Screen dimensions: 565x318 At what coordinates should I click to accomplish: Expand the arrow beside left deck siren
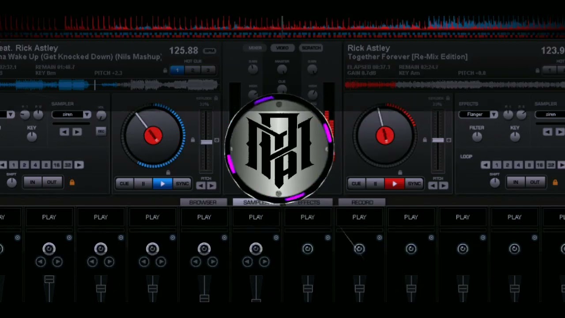(87, 114)
